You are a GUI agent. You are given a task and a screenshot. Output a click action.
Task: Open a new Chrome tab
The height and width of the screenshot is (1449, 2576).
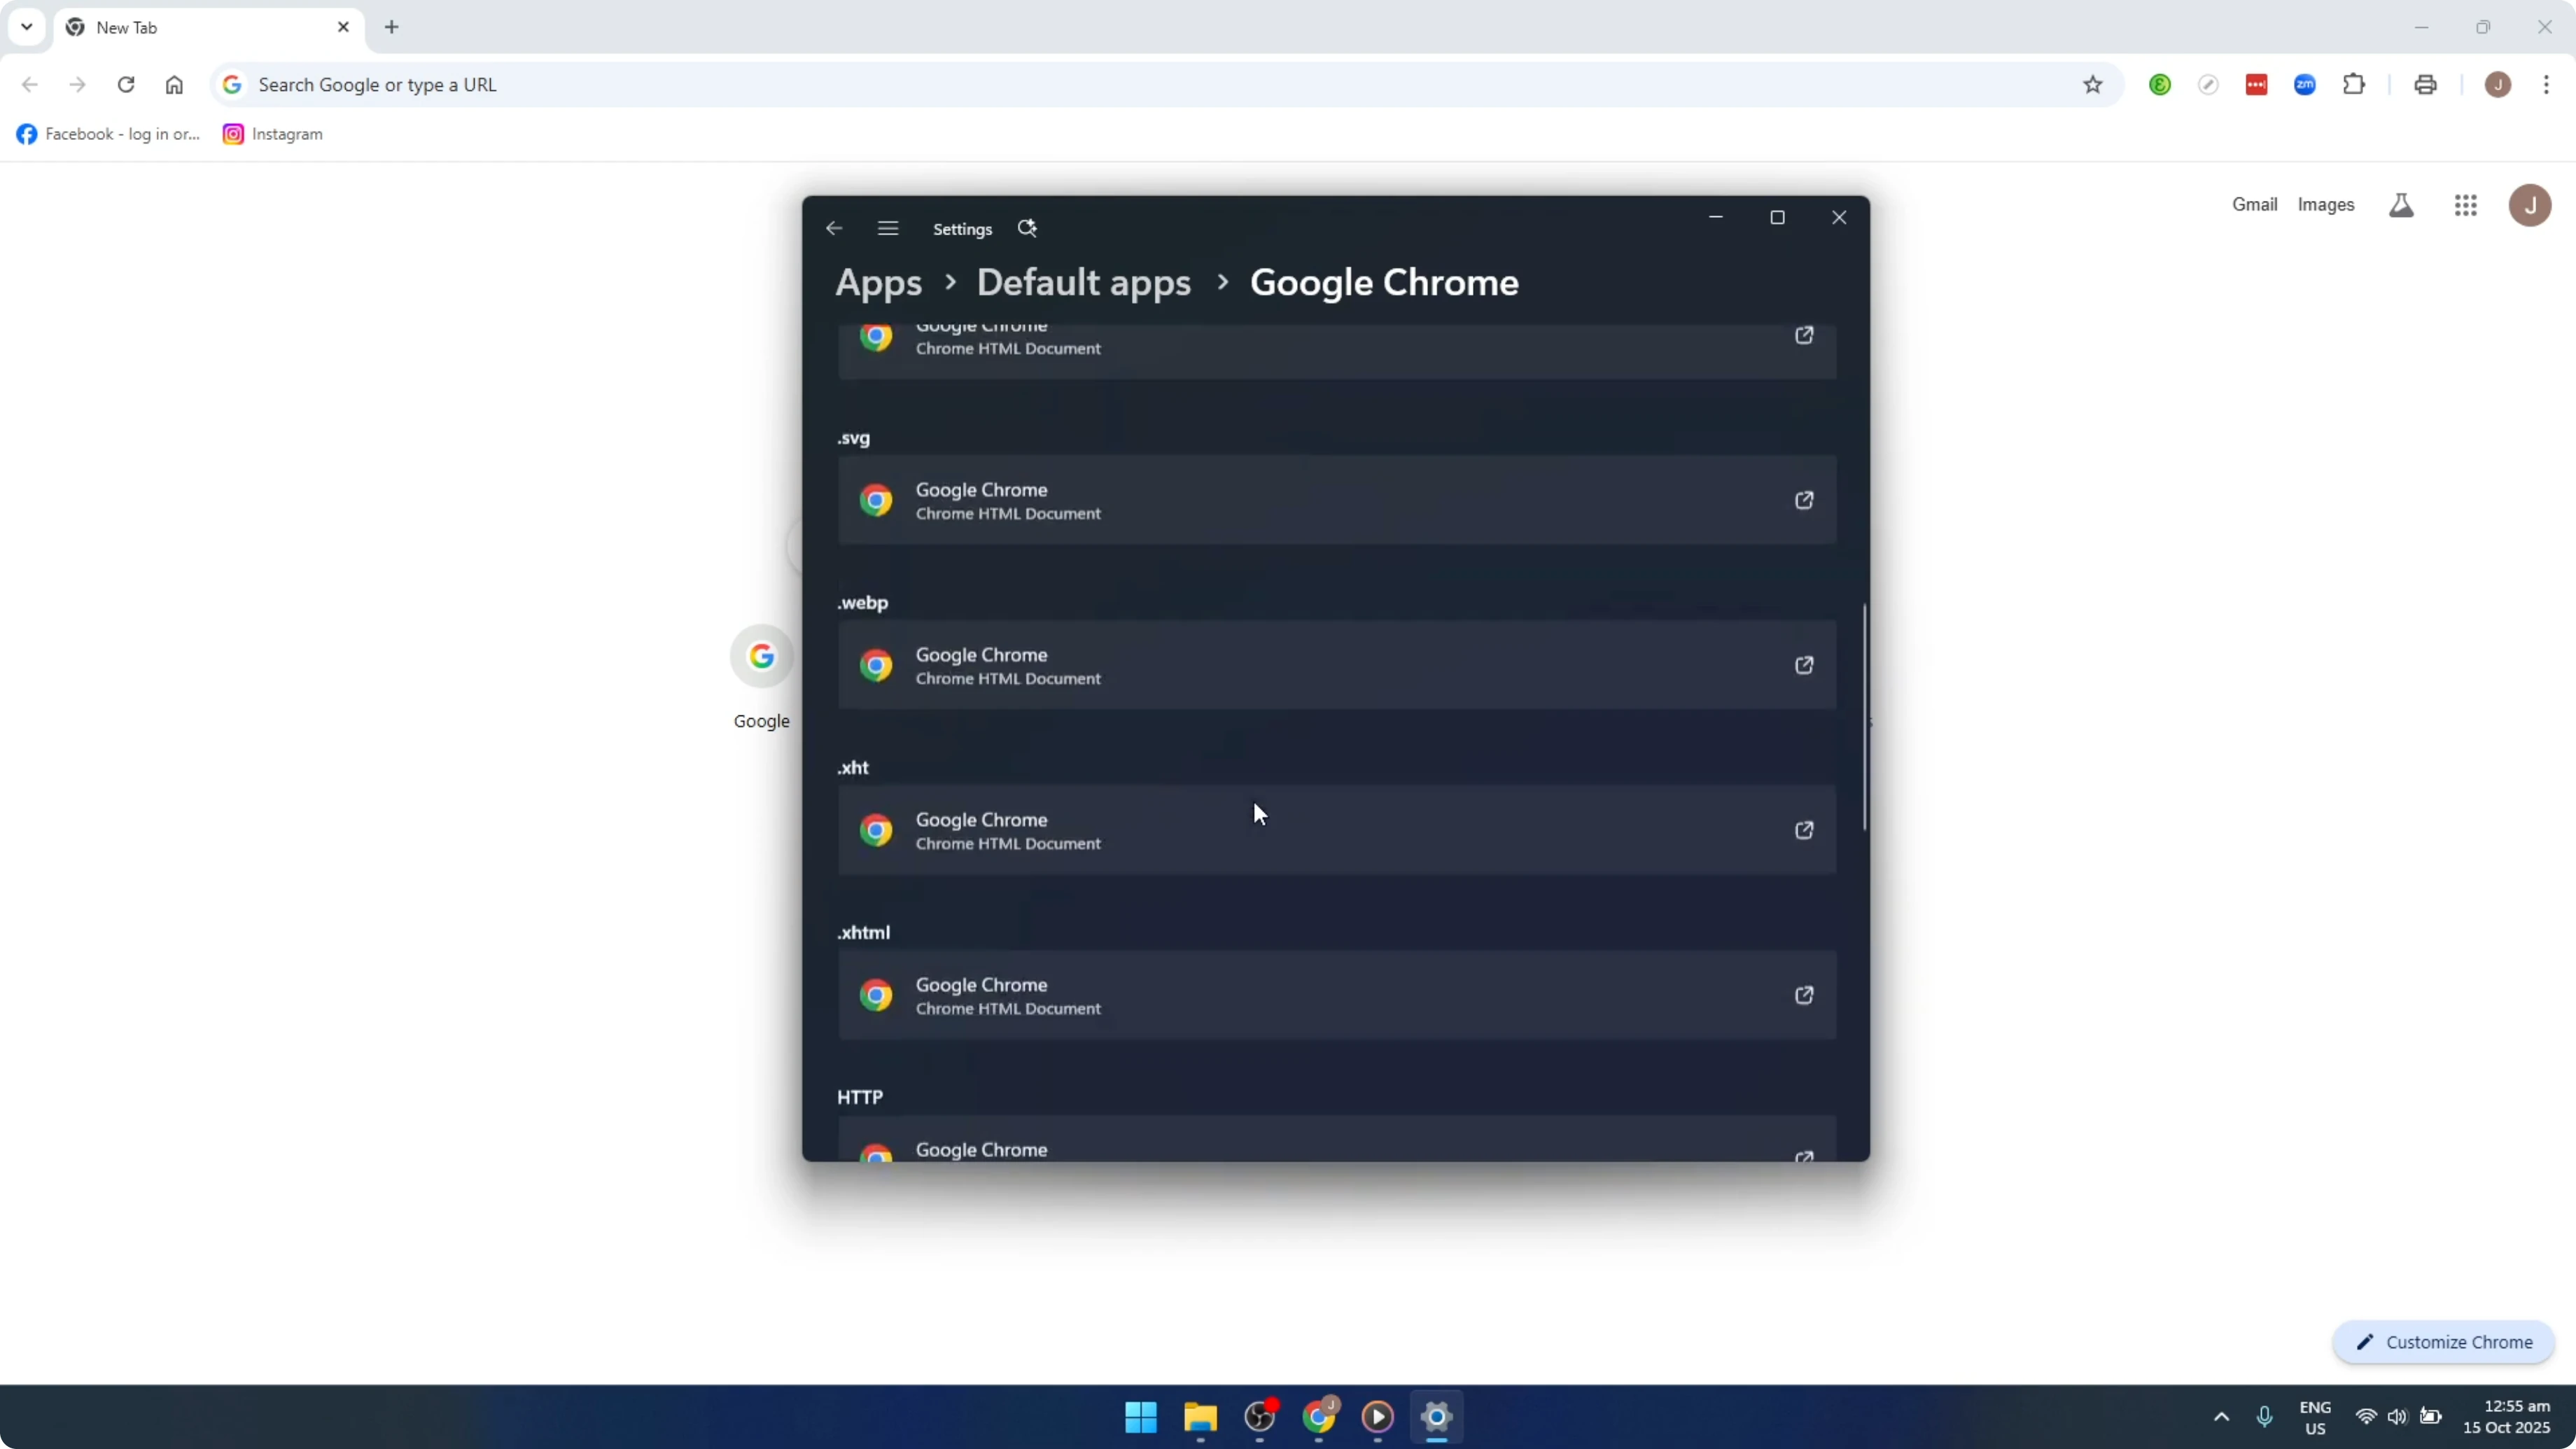pos(392,27)
